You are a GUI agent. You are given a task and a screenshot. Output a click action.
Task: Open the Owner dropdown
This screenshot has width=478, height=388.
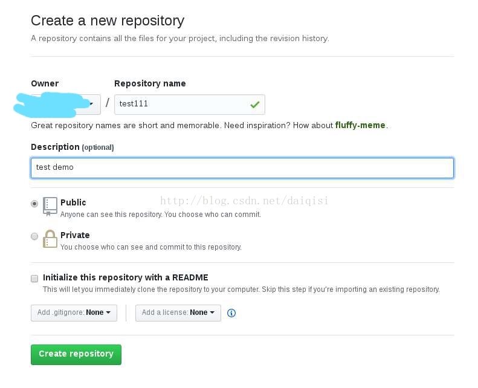tap(65, 105)
